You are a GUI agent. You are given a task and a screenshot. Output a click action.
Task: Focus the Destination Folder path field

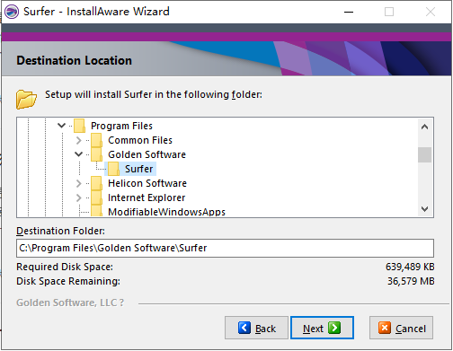[225, 248]
